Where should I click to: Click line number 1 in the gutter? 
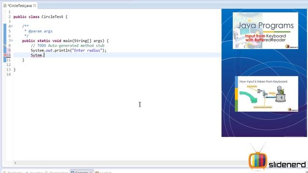point(10,12)
